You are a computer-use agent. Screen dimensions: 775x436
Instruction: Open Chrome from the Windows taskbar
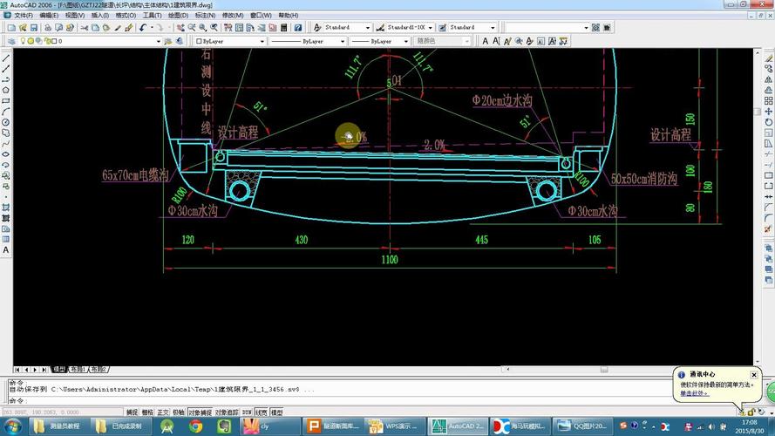[x=196, y=426]
